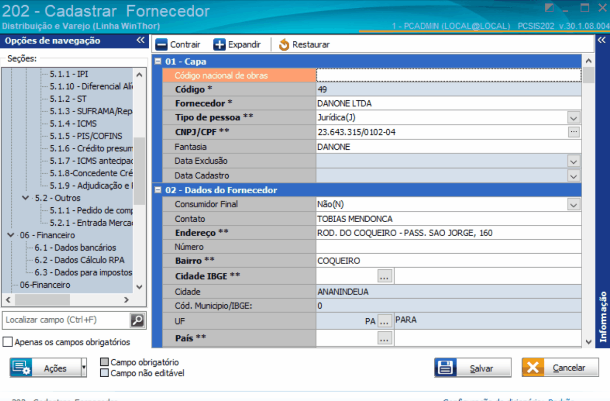
Task: Click the Contrair toolbar button label
Action: click(185, 45)
